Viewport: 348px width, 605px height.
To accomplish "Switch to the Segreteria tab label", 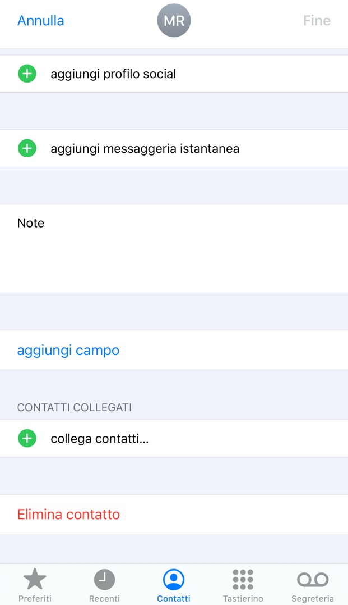I will point(313,599).
